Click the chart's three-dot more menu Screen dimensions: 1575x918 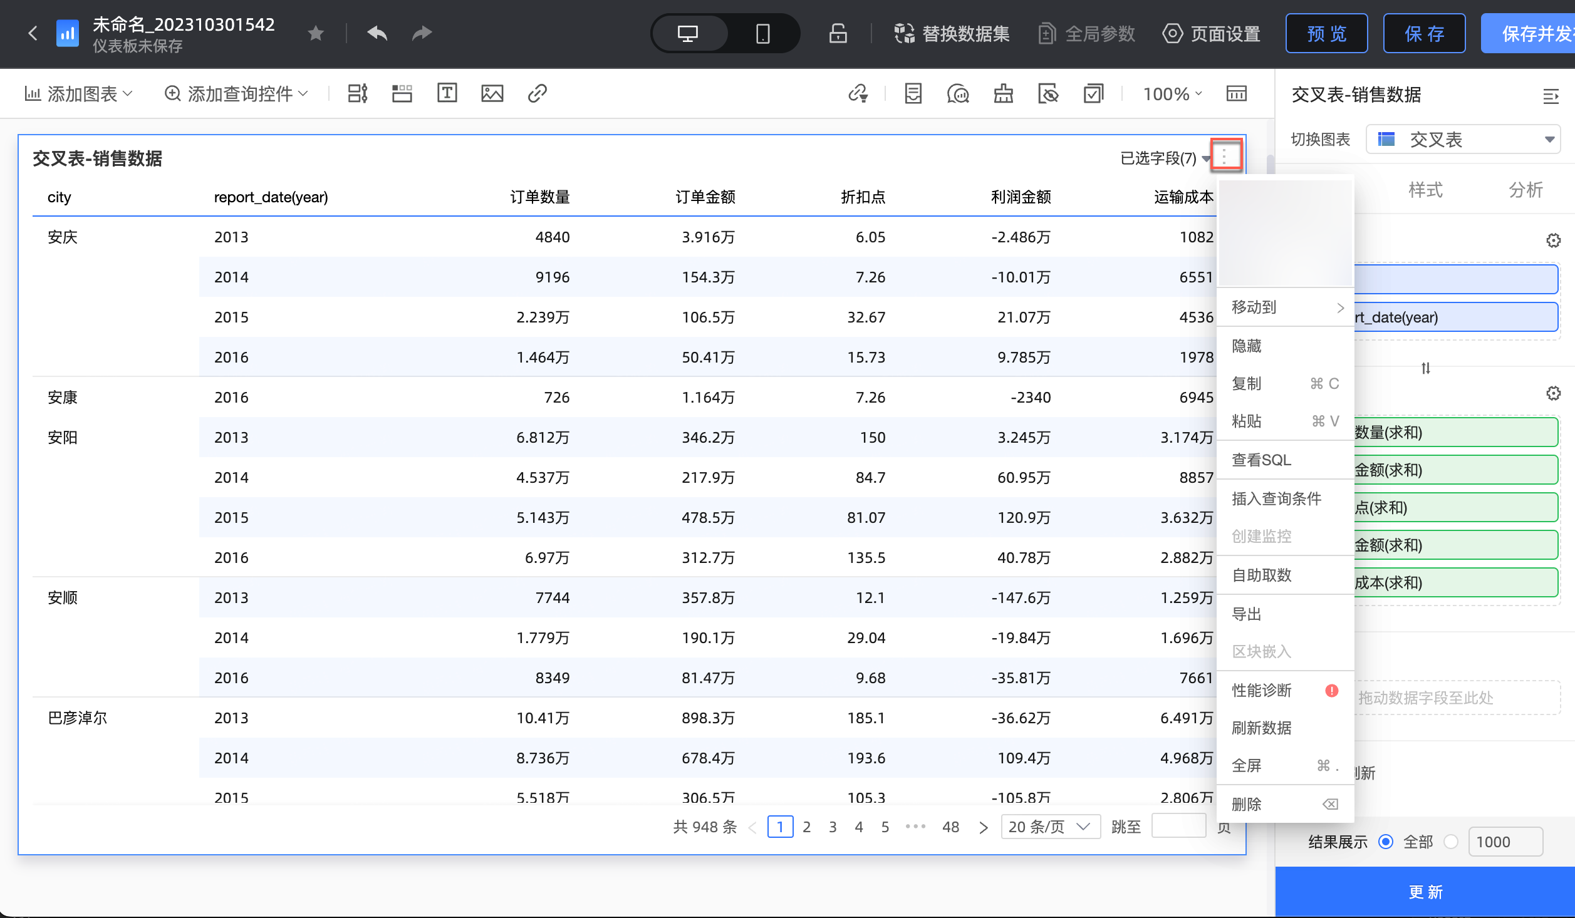click(1225, 155)
